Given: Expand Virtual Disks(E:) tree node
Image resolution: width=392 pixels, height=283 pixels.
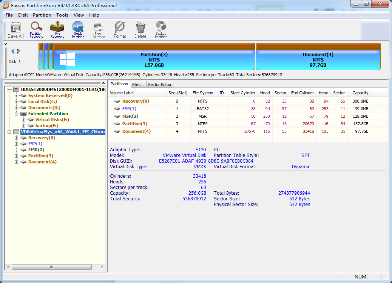Looking at the screenshot, I should point(23,120).
